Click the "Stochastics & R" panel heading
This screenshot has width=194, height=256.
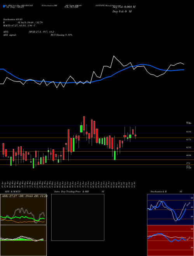(158, 192)
